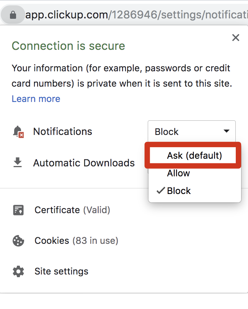Click the Notifications label
The height and width of the screenshot is (309, 248).
[x=62, y=131]
